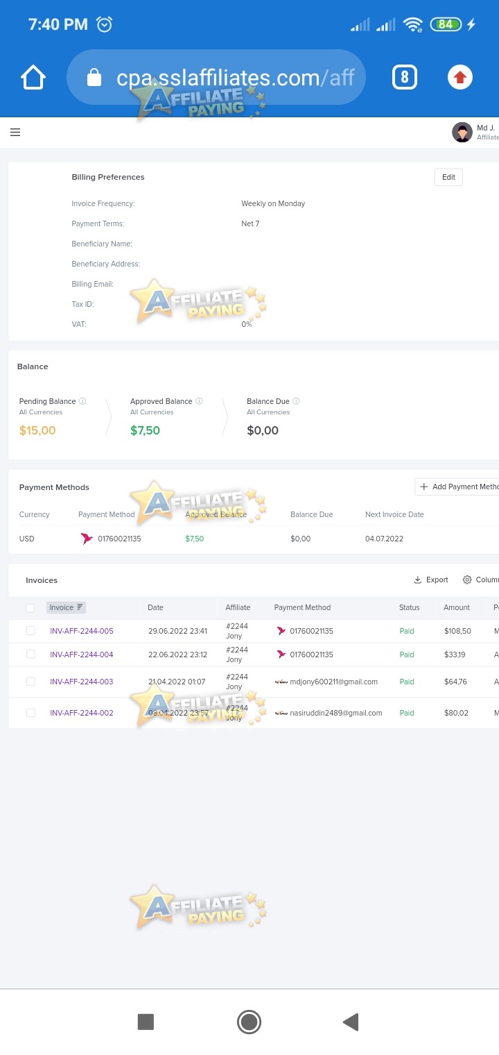Tap the Md J. profile avatar menu
499x1055 pixels.
coord(462,132)
